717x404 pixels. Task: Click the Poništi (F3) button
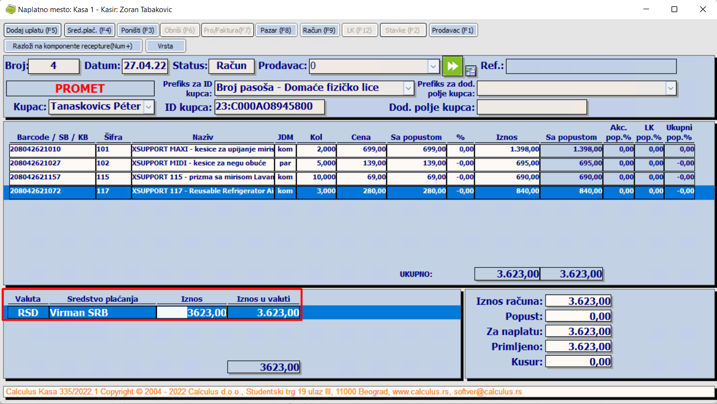pyautogui.click(x=138, y=30)
